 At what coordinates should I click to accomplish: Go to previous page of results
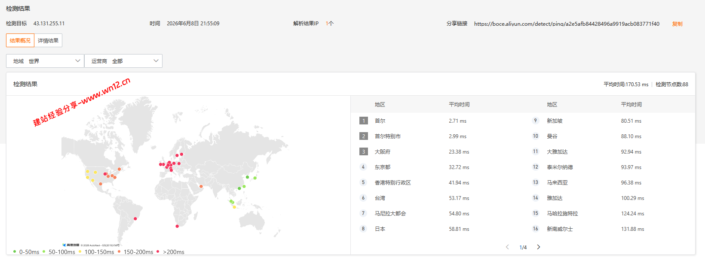[507, 247]
